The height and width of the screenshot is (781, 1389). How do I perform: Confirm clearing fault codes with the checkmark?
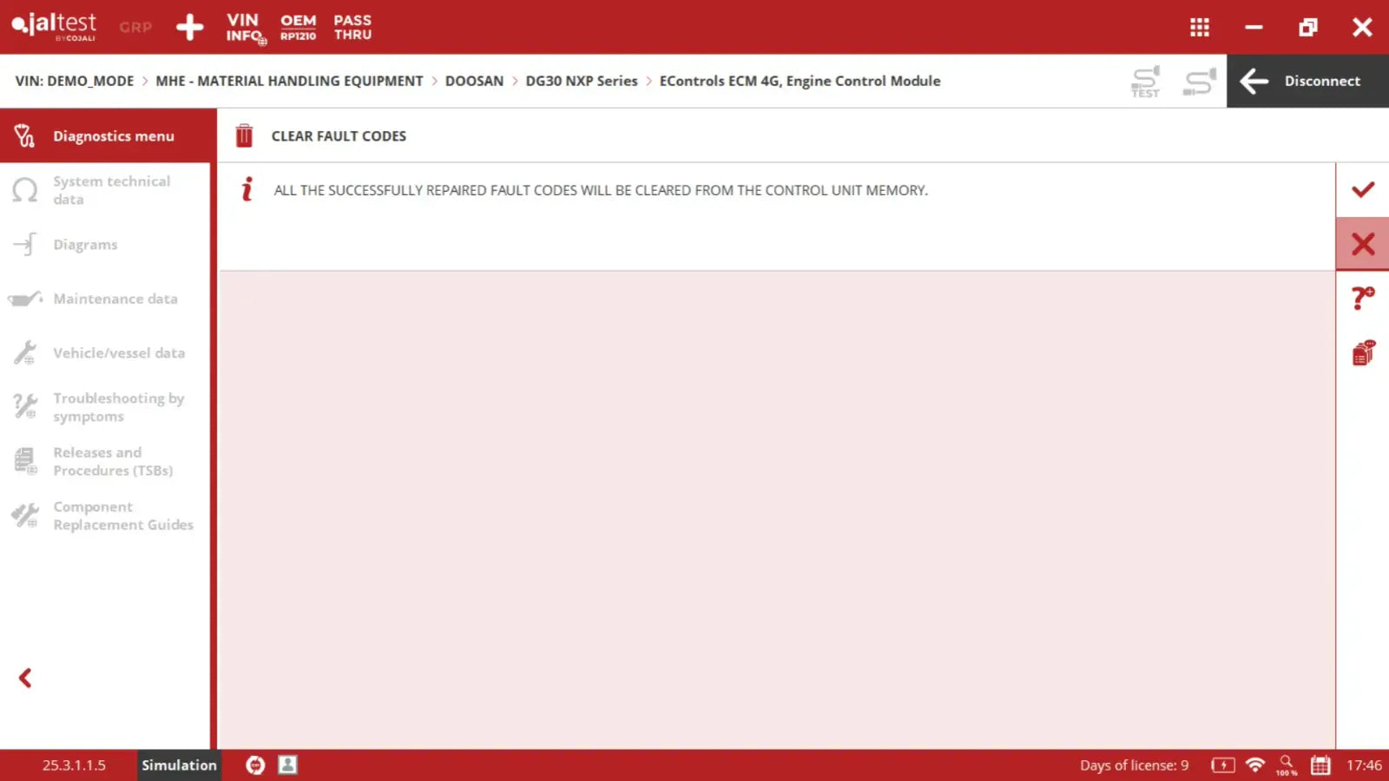click(x=1362, y=189)
